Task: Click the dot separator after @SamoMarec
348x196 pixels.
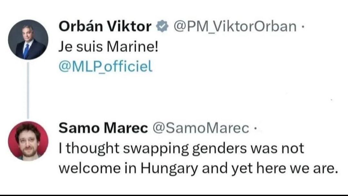Action: [255, 129]
